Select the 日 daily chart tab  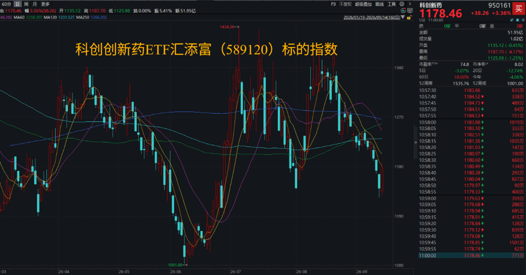[17, 4]
